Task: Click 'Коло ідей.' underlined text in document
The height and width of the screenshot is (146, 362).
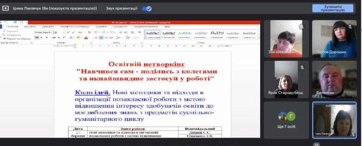Action: [93, 93]
